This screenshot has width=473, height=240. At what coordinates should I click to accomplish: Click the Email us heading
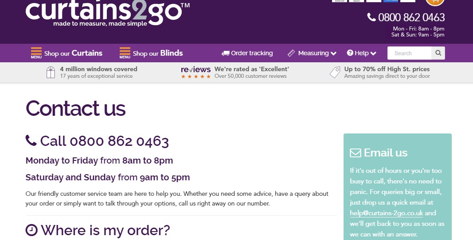pos(386,153)
